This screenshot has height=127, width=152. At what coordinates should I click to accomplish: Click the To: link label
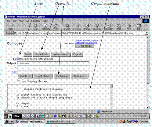click(x=15, y=59)
